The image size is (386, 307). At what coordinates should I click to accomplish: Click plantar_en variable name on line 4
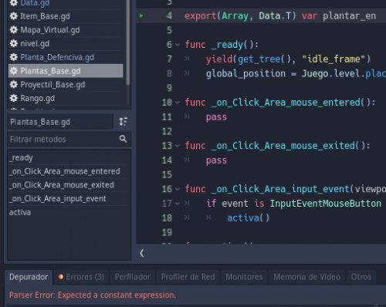[349, 16]
